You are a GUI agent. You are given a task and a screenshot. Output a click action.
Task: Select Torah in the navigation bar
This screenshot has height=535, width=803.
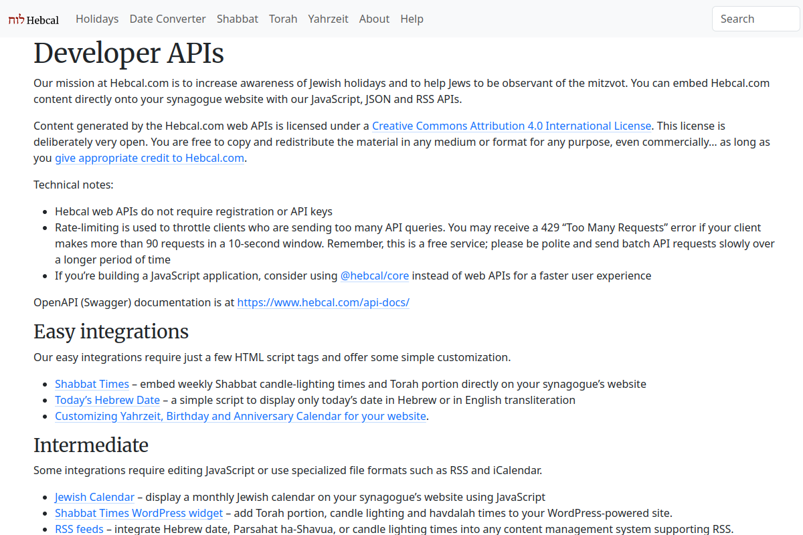283,19
